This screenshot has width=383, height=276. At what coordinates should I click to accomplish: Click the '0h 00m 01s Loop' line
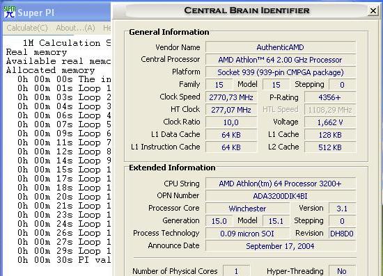(64, 88)
